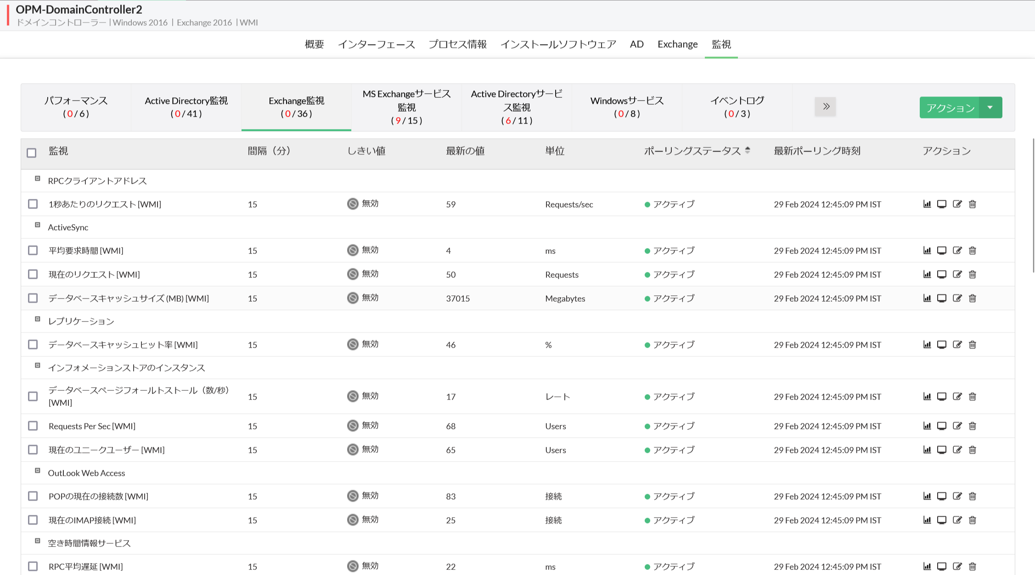Select checkbox for データベースキャッシュヒット率 [WMI]
The width and height of the screenshot is (1035, 575).
pos(33,344)
